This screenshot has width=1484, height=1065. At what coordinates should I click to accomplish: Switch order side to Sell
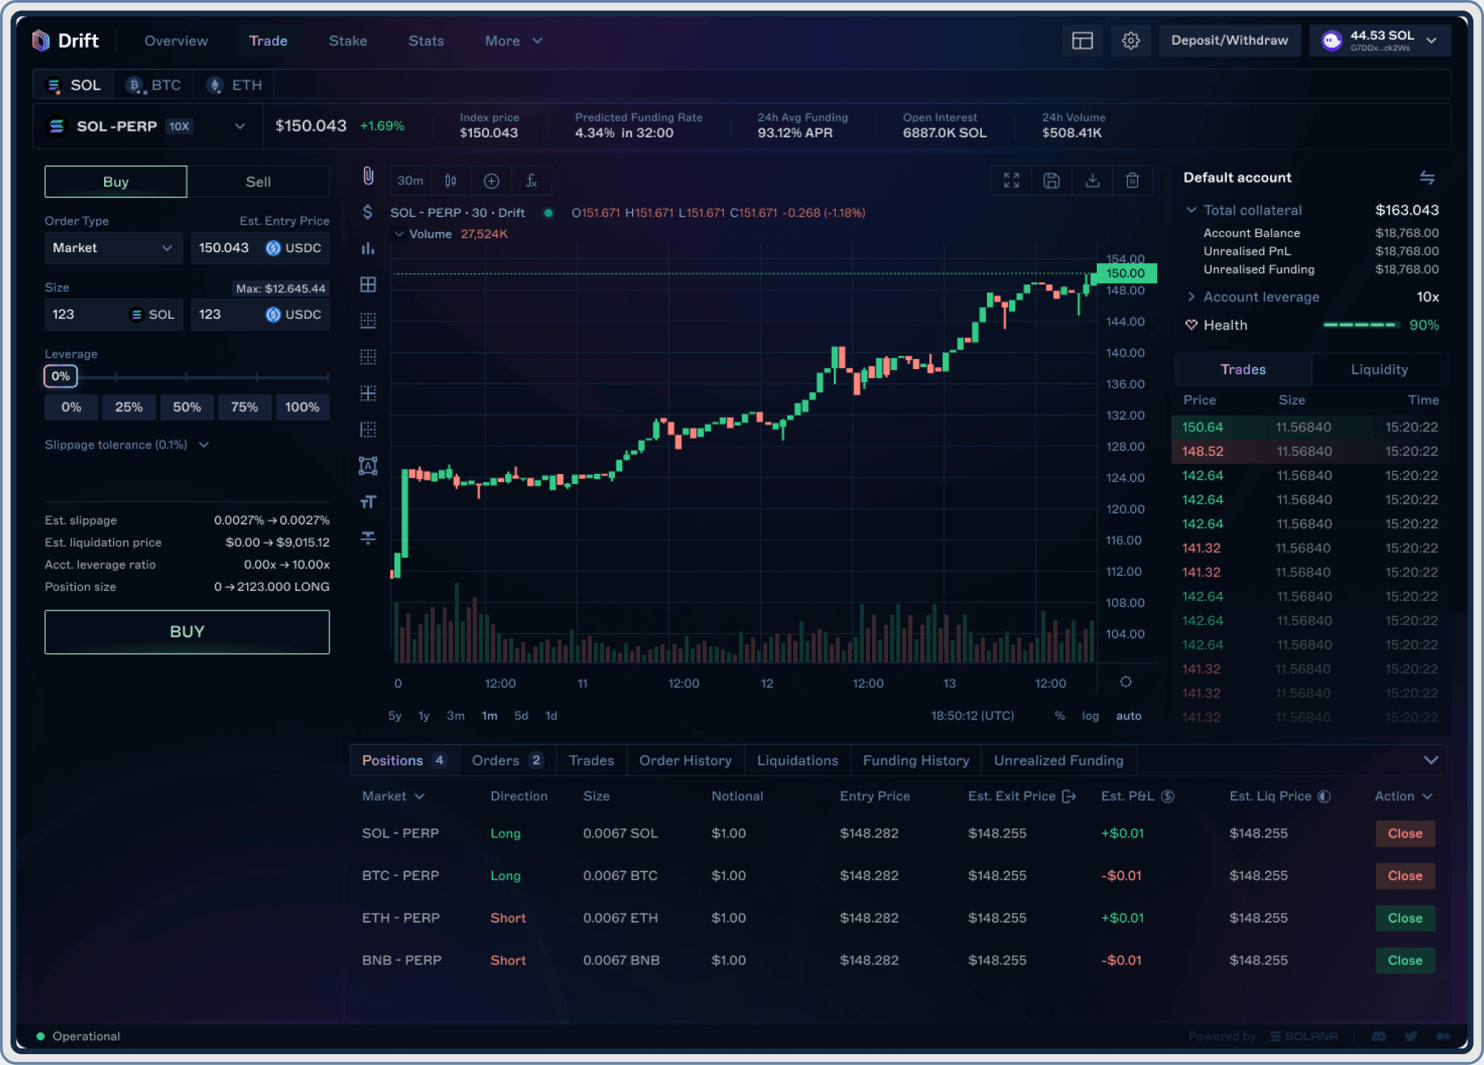258,182
